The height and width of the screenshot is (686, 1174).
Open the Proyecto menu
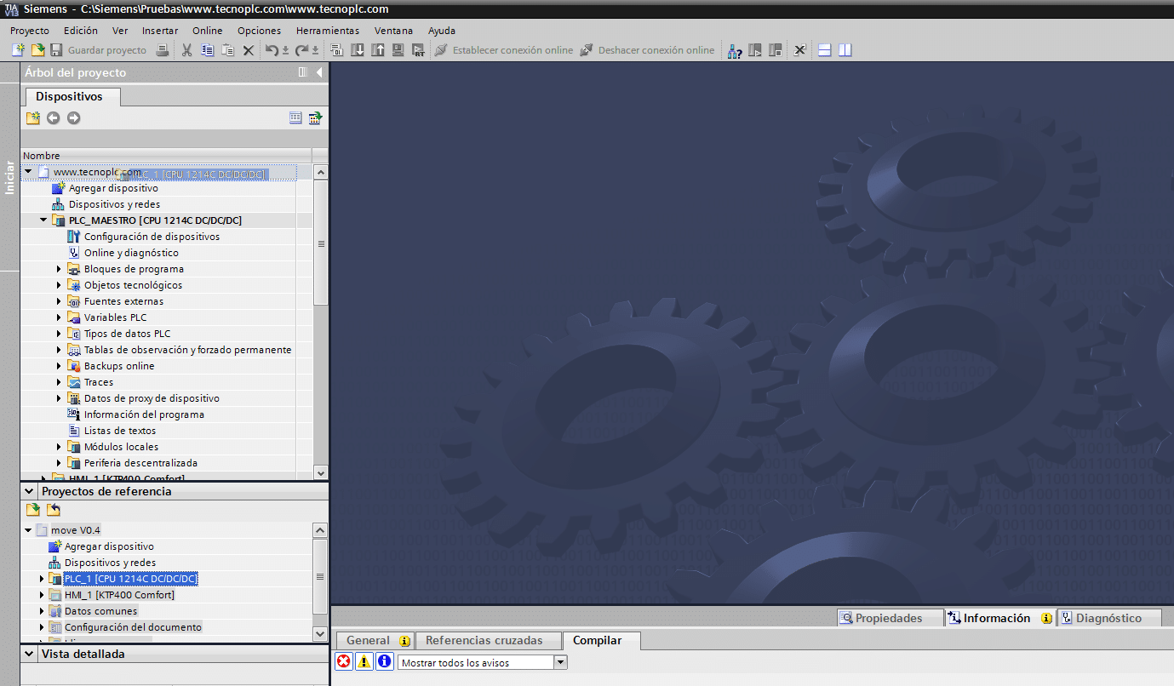point(30,31)
